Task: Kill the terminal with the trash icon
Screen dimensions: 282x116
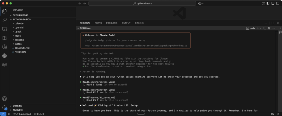Action: coord(269,28)
